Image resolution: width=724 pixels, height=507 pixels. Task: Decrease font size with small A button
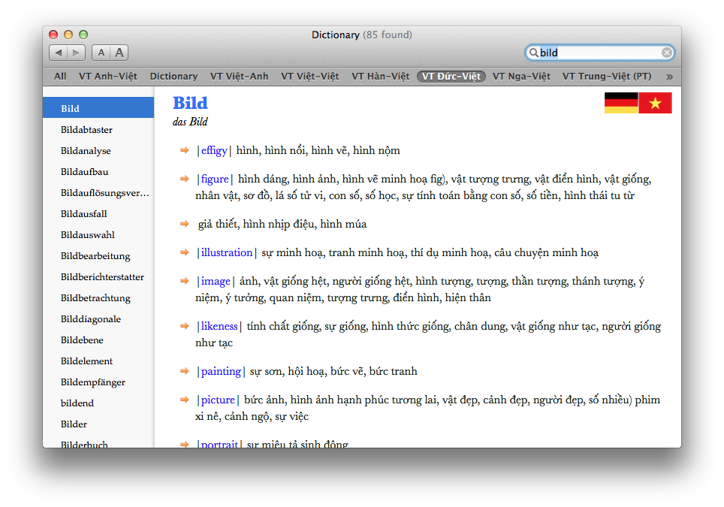[101, 53]
